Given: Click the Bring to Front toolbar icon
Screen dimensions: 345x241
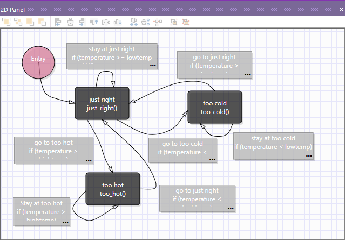Looking at the screenshot, I should 6,22.
